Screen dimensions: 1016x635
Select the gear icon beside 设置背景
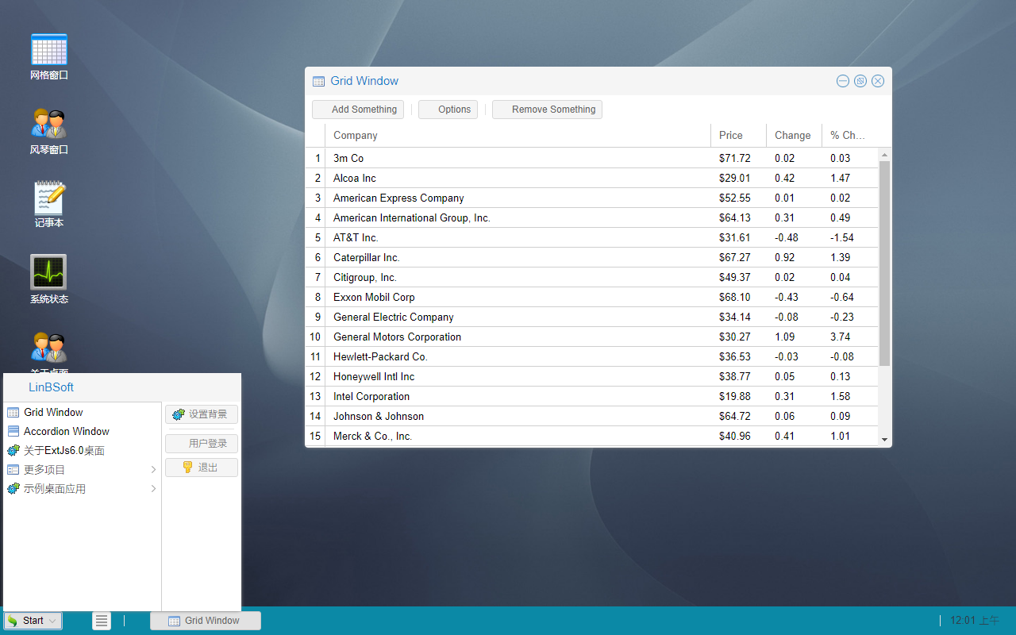(x=179, y=414)
